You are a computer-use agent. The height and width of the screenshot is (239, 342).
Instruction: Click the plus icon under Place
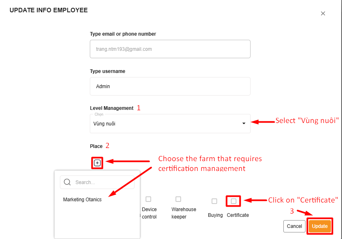97,163
